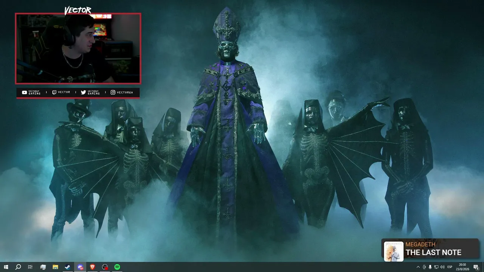
Task: Click THE LAST NOTE song title
Action: pos(433,253)
